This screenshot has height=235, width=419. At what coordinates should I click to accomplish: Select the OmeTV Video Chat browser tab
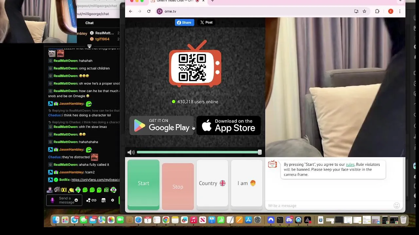pyautogui.click(x=178, y=1)
